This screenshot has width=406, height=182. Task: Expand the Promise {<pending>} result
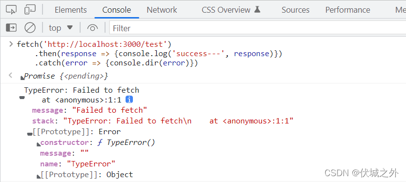[x=22, y=77]
